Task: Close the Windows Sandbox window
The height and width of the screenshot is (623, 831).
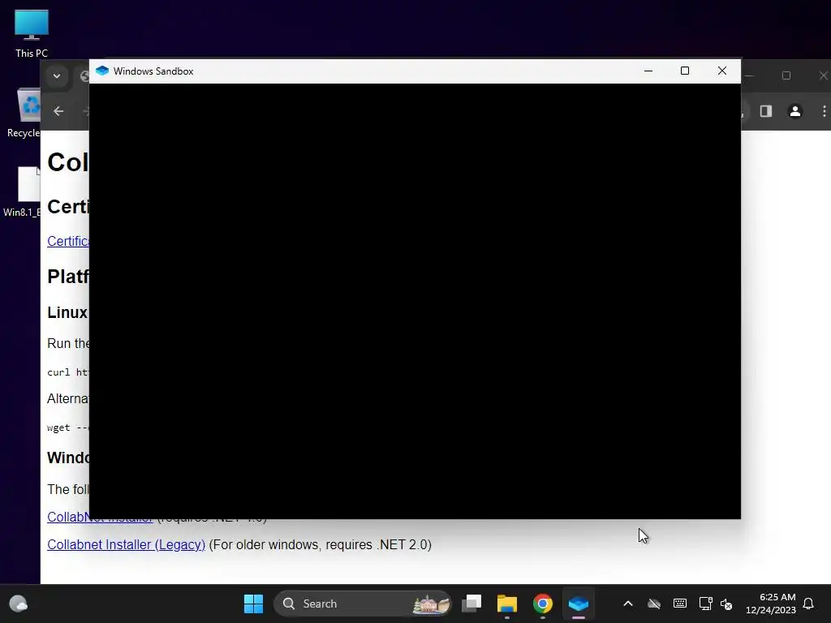Action: point(721,71)
